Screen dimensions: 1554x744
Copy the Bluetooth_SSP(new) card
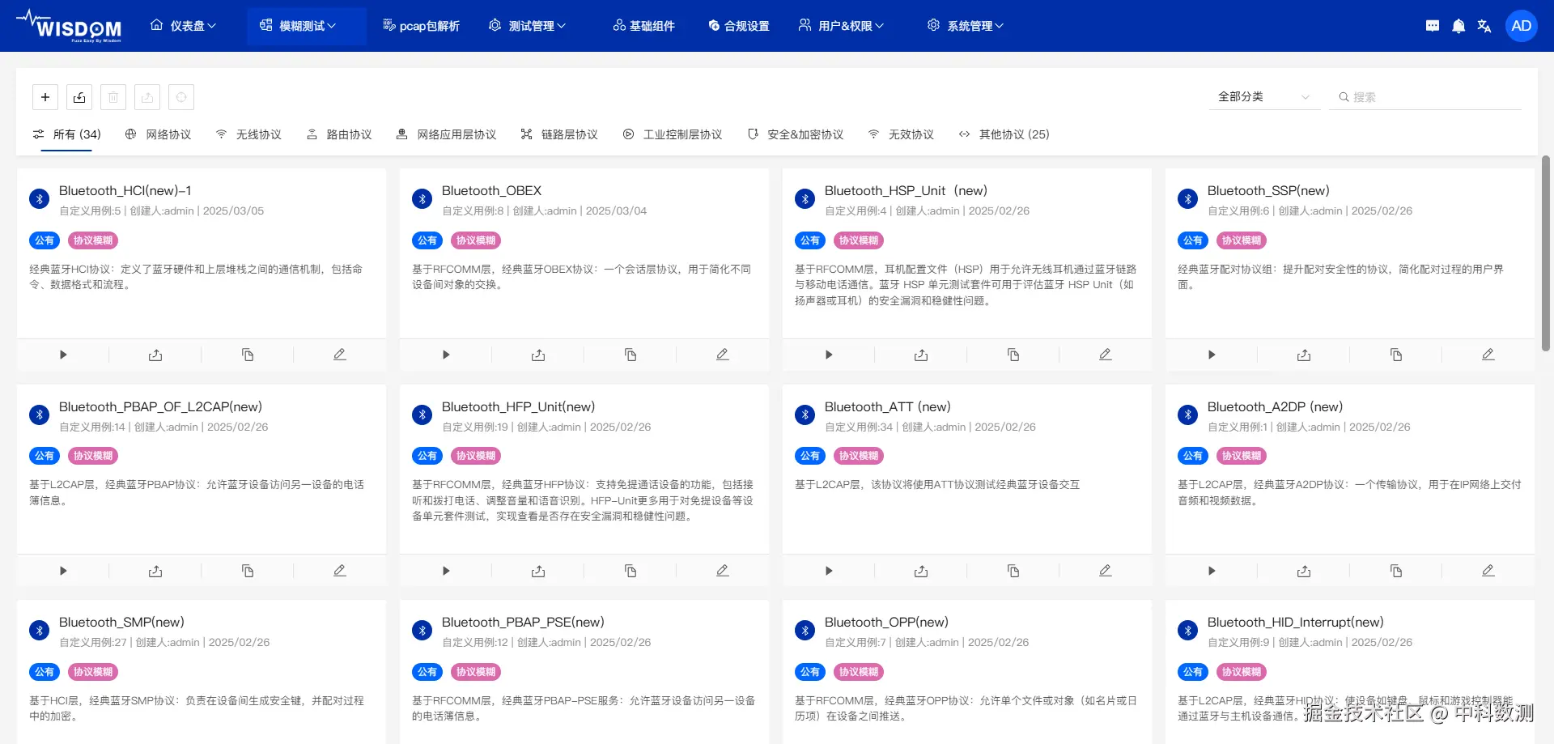tap(1396, 355)
